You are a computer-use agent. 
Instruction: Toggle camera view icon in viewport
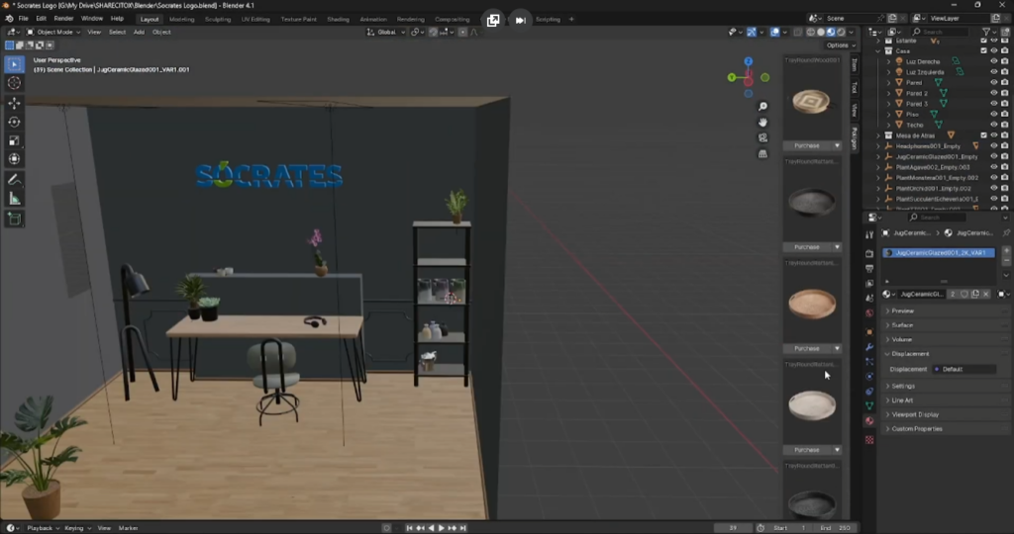[x=763, y=138]
